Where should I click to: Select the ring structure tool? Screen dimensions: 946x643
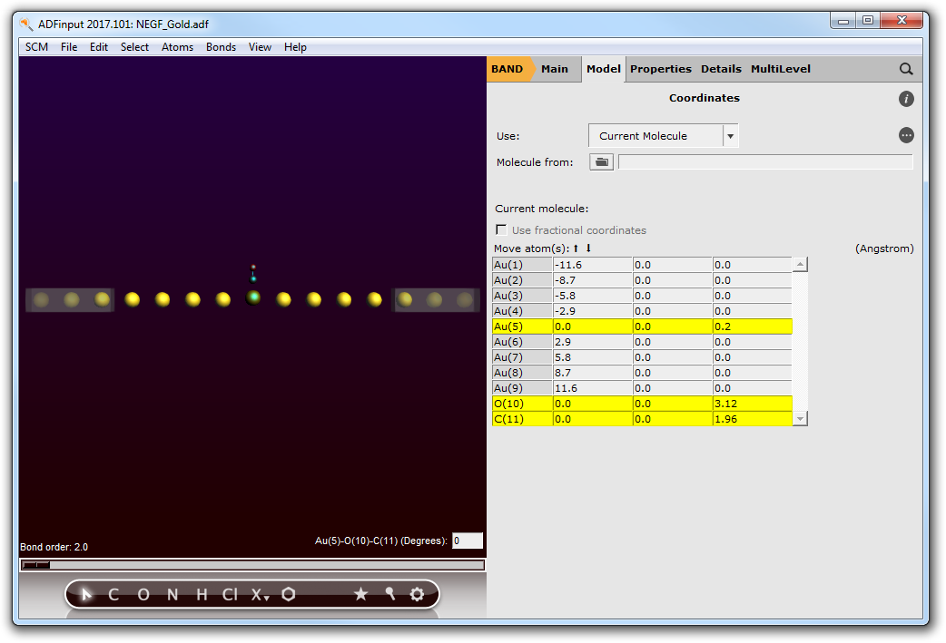tap(289, 594)
